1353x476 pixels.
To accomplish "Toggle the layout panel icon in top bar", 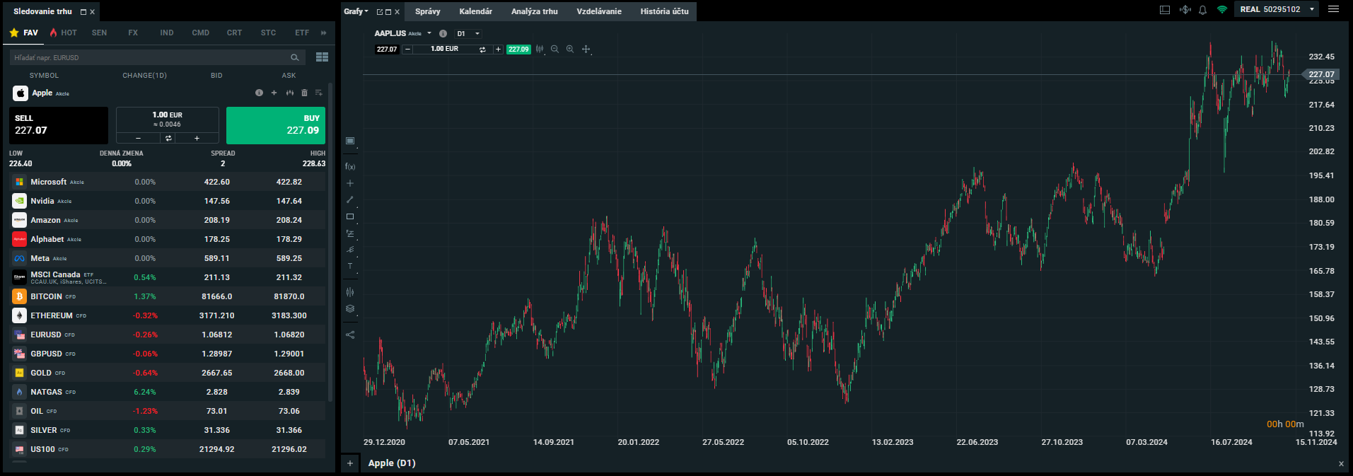I will tap(1165, 10).
